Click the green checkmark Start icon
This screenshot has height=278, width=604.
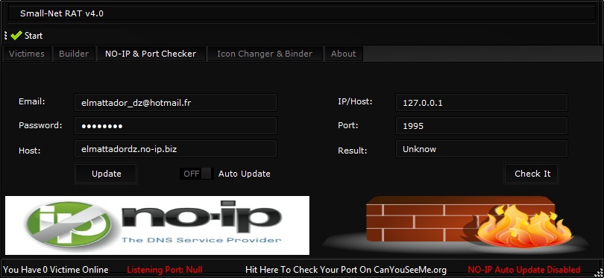(16, 36)
